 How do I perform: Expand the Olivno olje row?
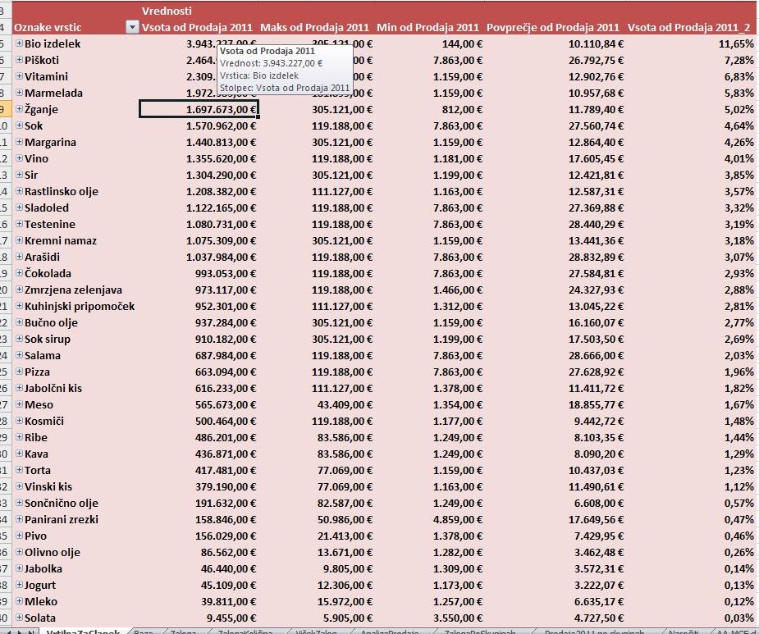pos(19,552)
